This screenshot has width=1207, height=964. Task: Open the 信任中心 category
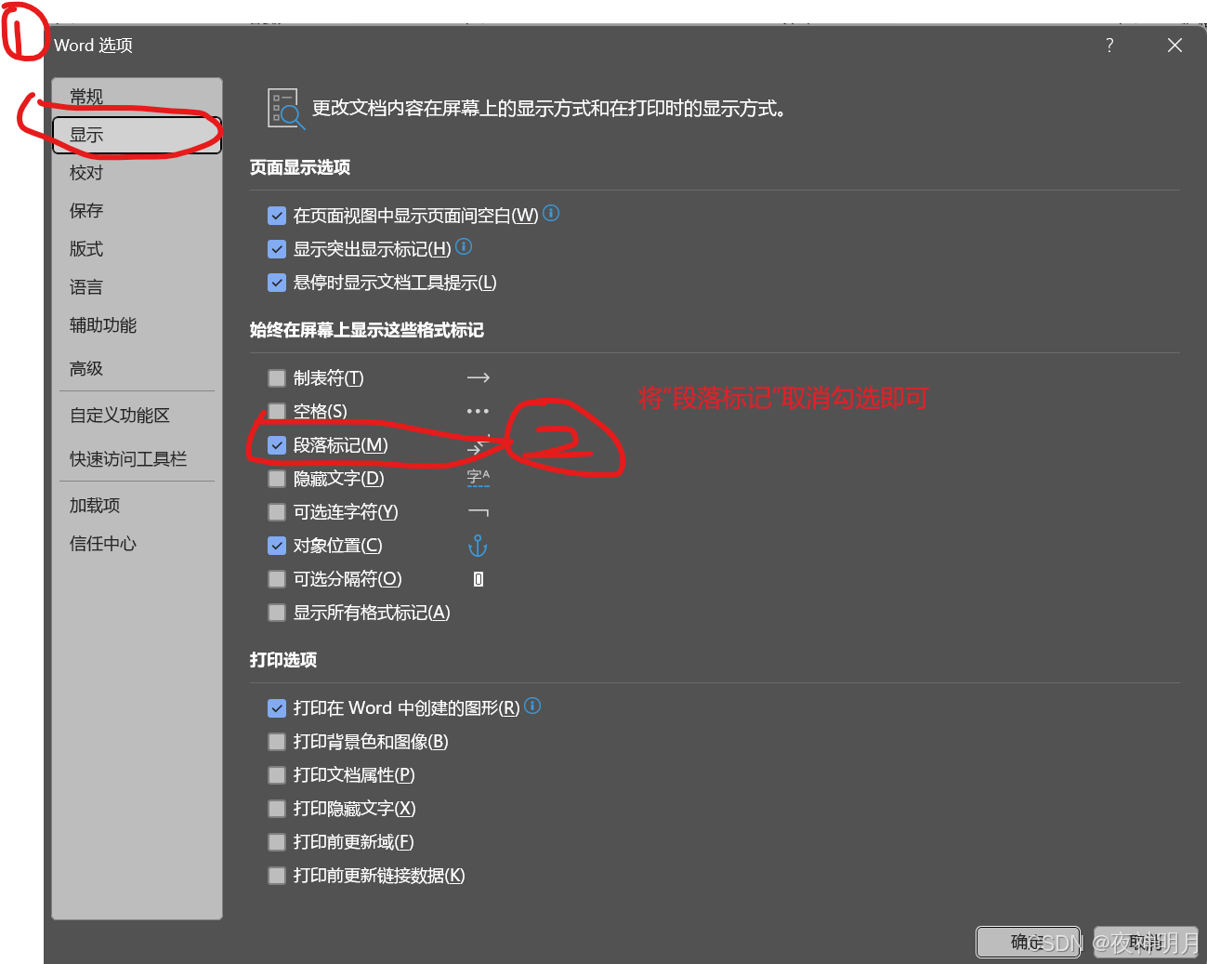pos(137,544)
